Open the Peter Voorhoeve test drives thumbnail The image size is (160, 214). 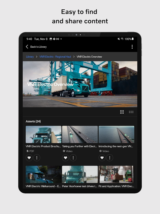click(80, 174)
